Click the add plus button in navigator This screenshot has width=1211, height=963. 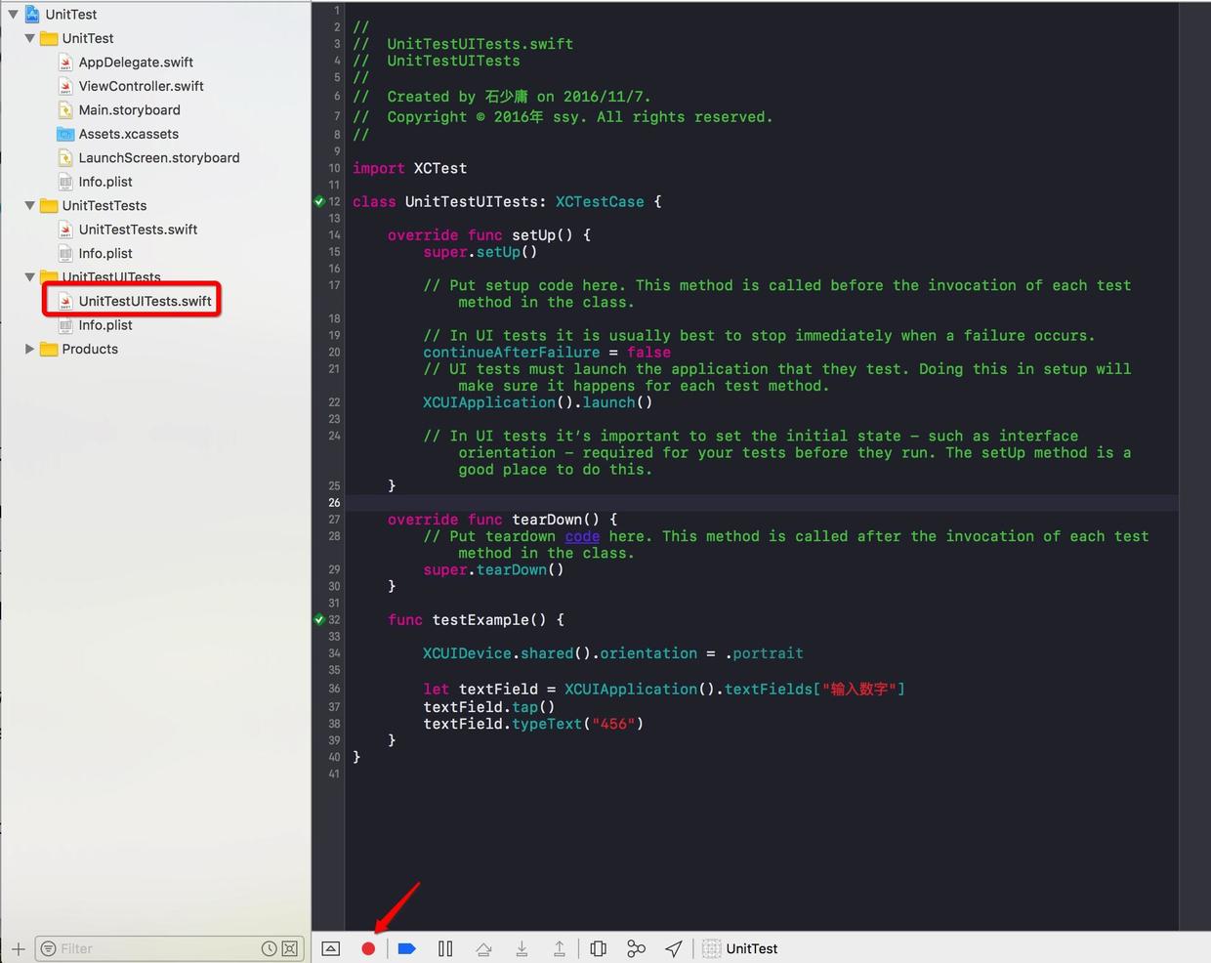click(18, 948)
